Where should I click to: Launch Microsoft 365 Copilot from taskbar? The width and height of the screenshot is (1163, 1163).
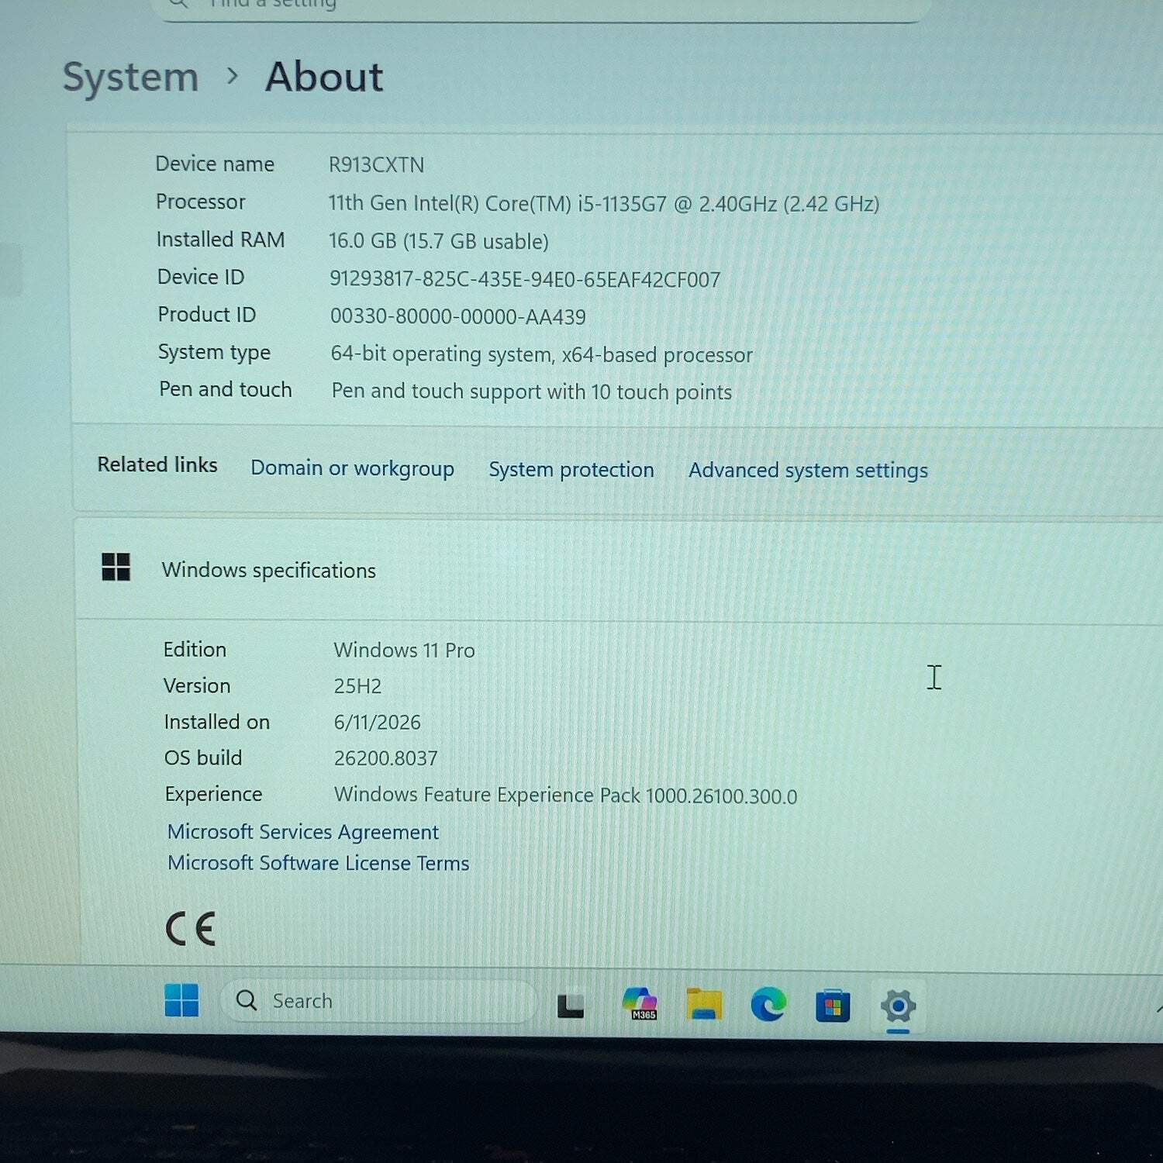pos(640,1003)
